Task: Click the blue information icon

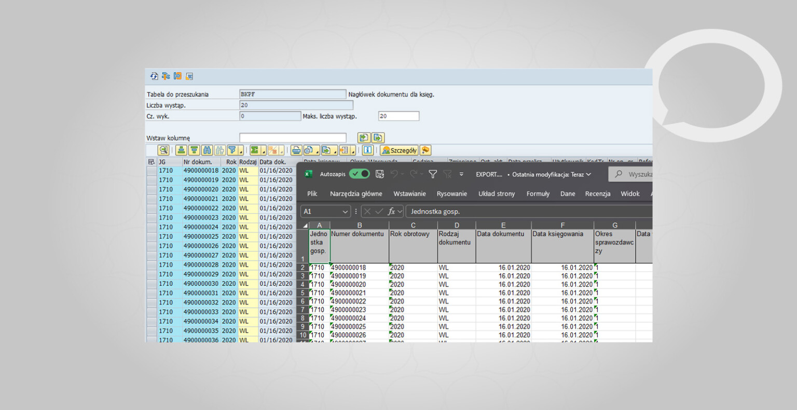Action: tap(368, 150)
